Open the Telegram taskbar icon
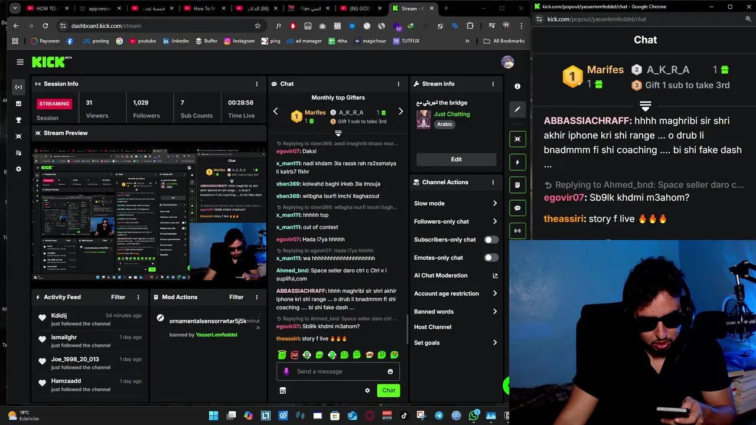 point(439,416)
